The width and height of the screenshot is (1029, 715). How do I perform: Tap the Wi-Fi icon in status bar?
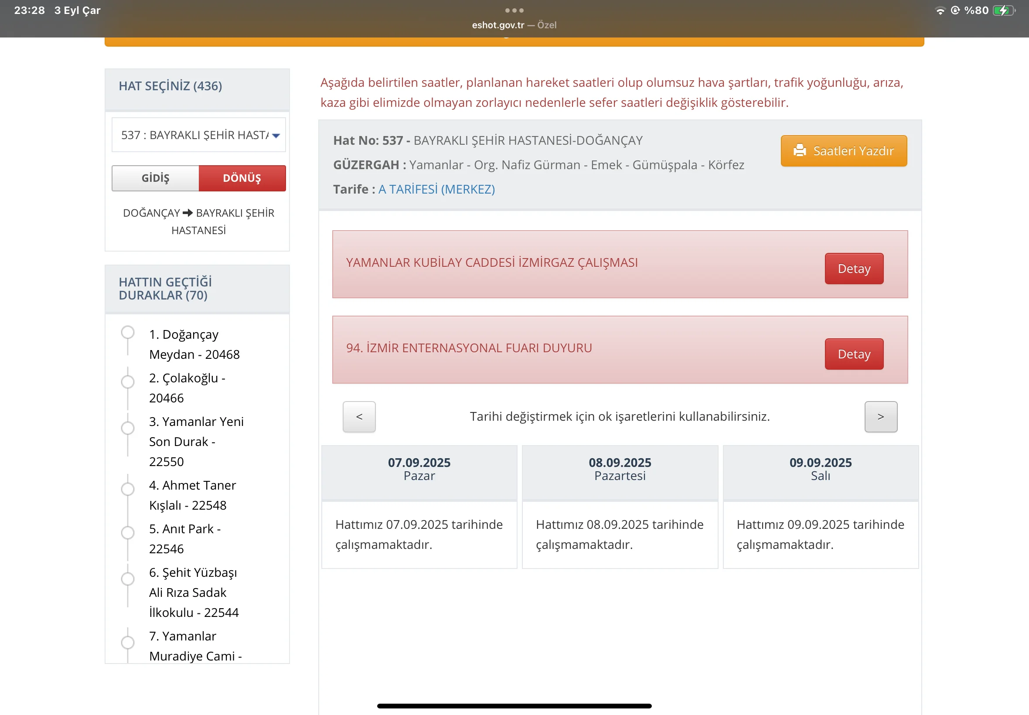pyautogui.click(x=940, y=11)
